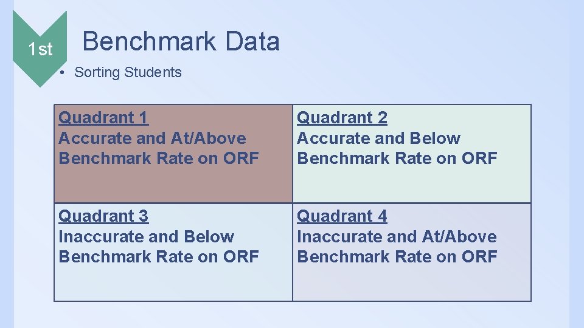
Task: Open the underlined Quadrant 4 heading
Action: (x=342, y=216)
